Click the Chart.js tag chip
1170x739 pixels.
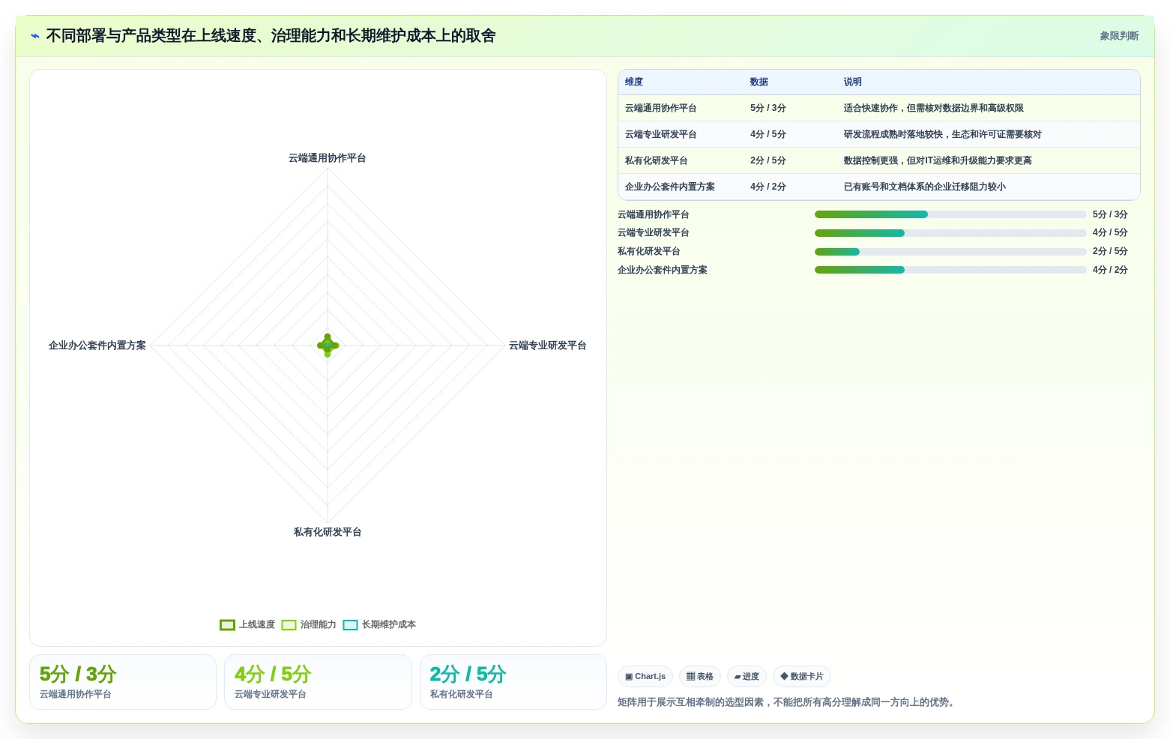pyautogui.click(x=645, y=676)
